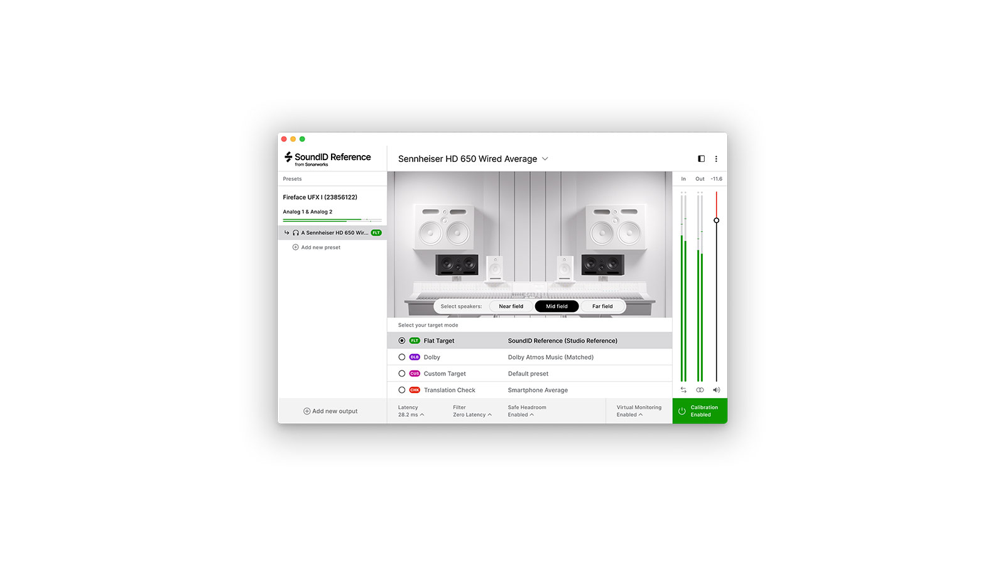Click the Default preset text in Custom Target row
Image resolution: width=1005 pixels, height=565 pixels.
pyautogui.click(x=528, y=374)
